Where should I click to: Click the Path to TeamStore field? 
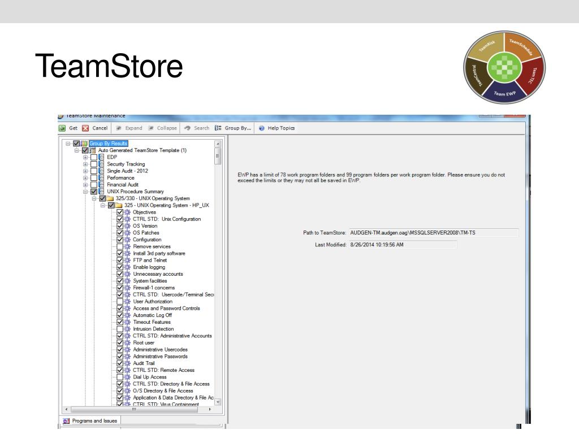tap(434, 233)
